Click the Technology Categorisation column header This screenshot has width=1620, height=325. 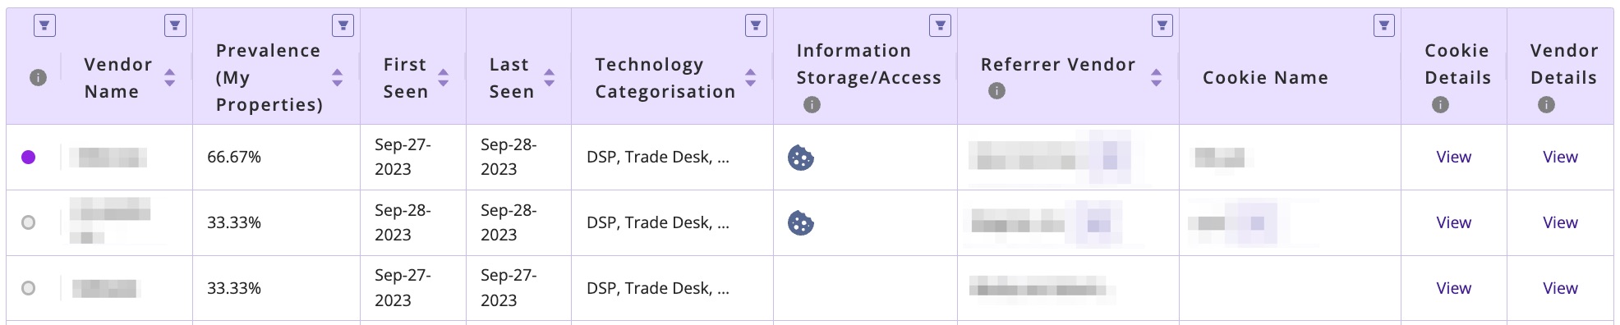pyautogui.click(x=665, y=78)
